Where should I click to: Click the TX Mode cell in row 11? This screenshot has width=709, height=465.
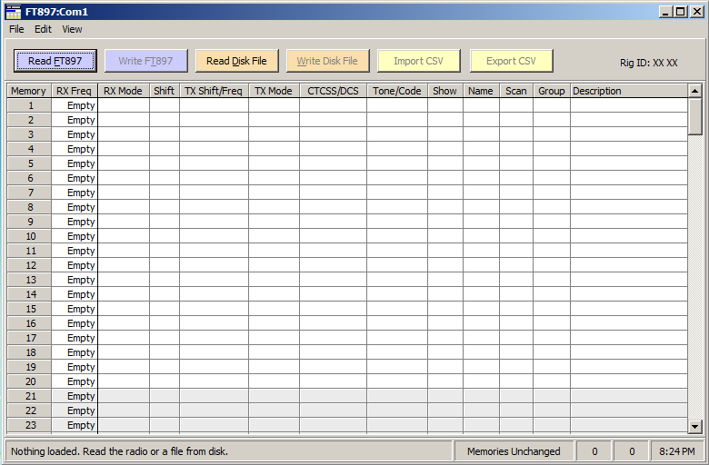(x=274, y=251)
